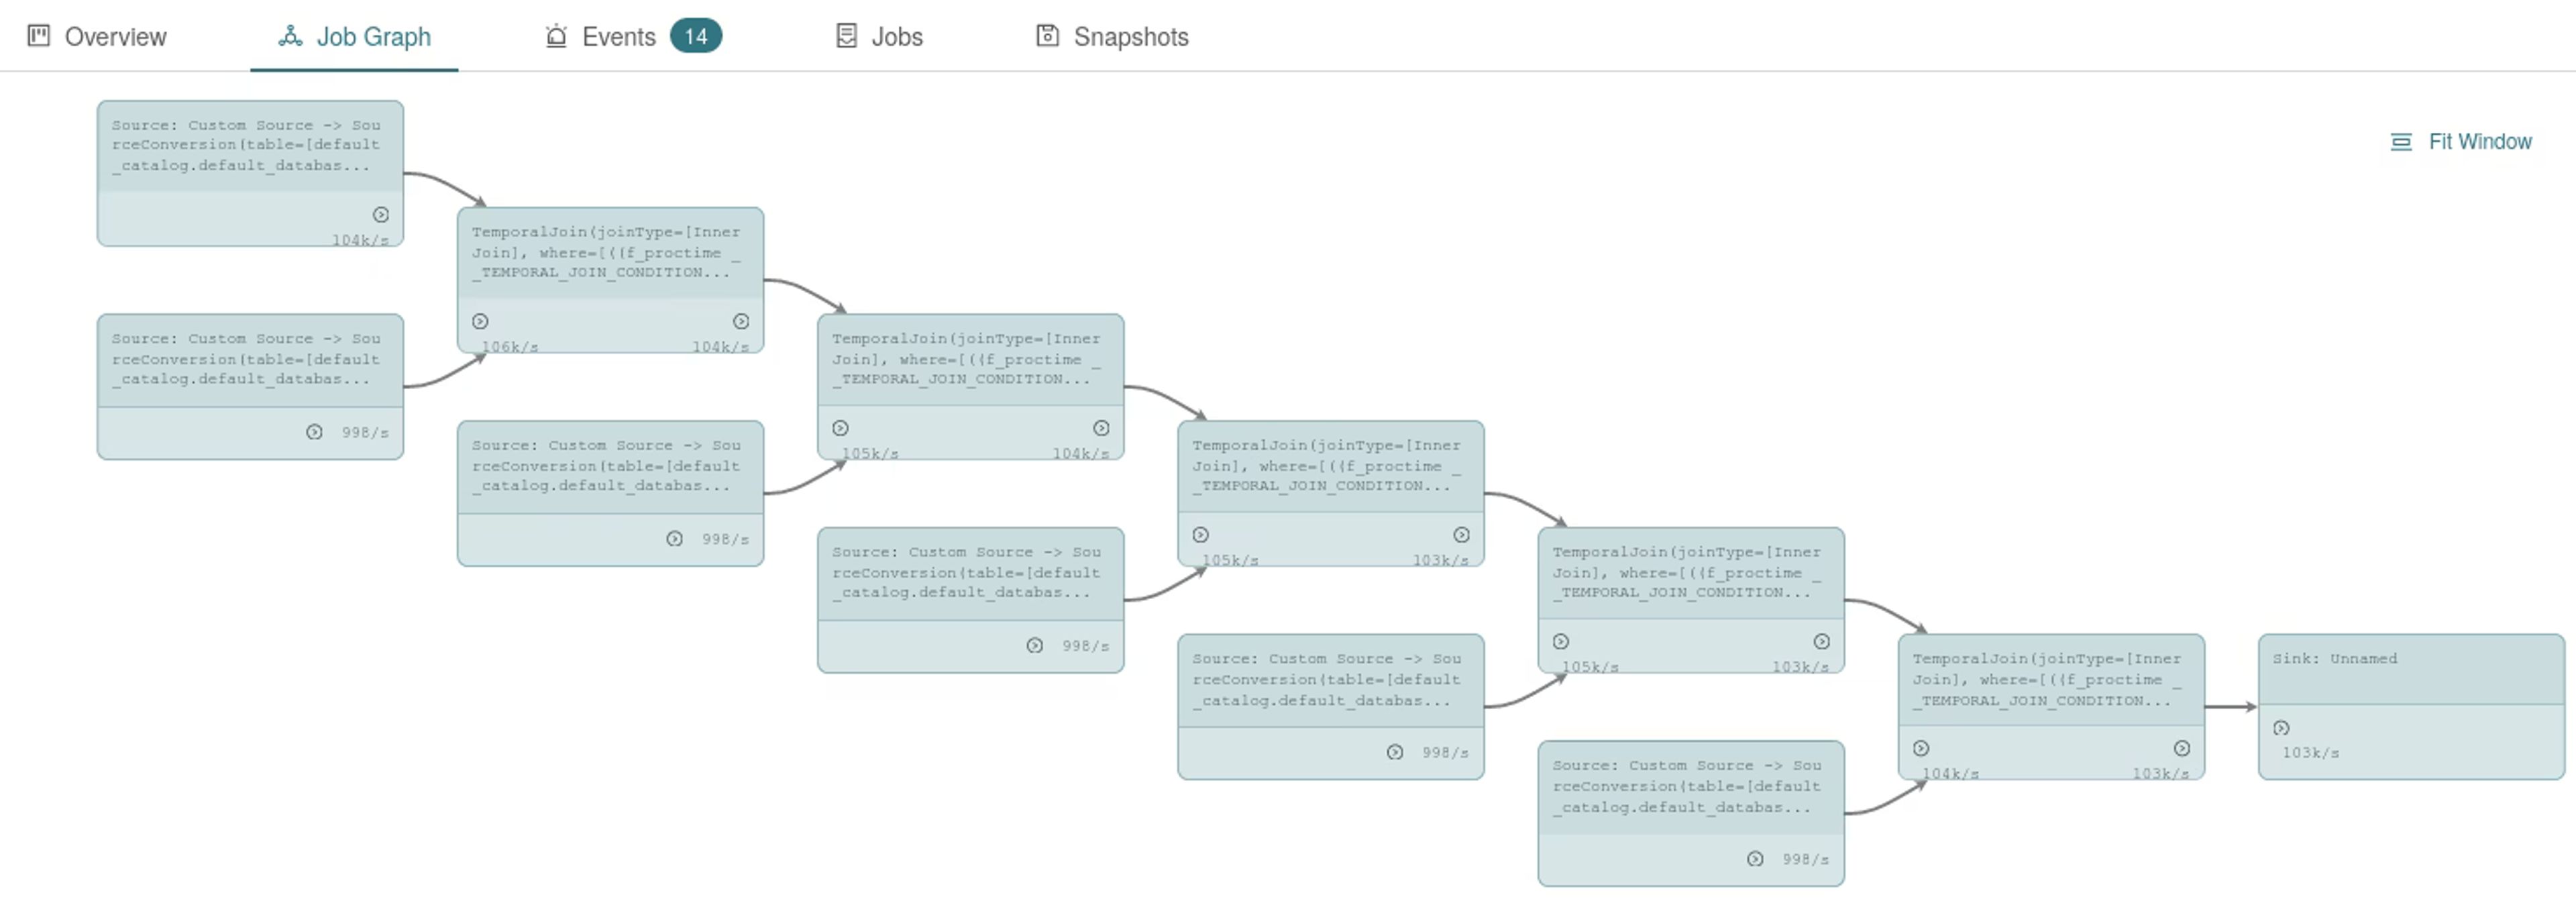Click the Jobs tab icon
This screenshot has height=899, width=2576.
coord(846,36)
